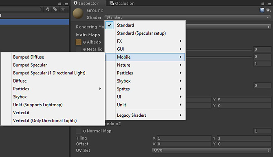Choose Standard (Specular setup) shader
The image size is (273, 157).
coord(145,33)
